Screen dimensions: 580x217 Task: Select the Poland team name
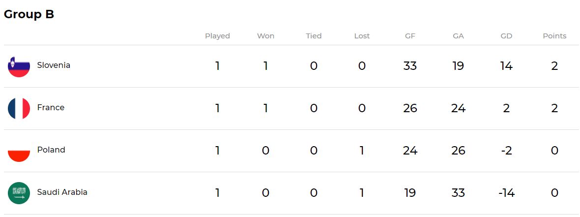point(51,150)
